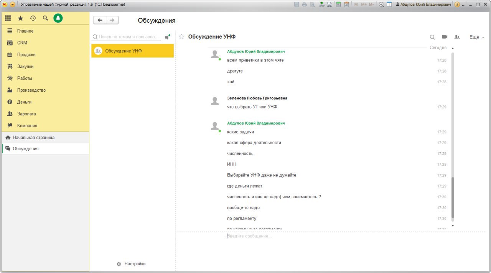The height and width of the screenshot is (273, 491).
Task: Star the Обсуждение УНФ discussion as favorite
Action: (x=181, y=37)
